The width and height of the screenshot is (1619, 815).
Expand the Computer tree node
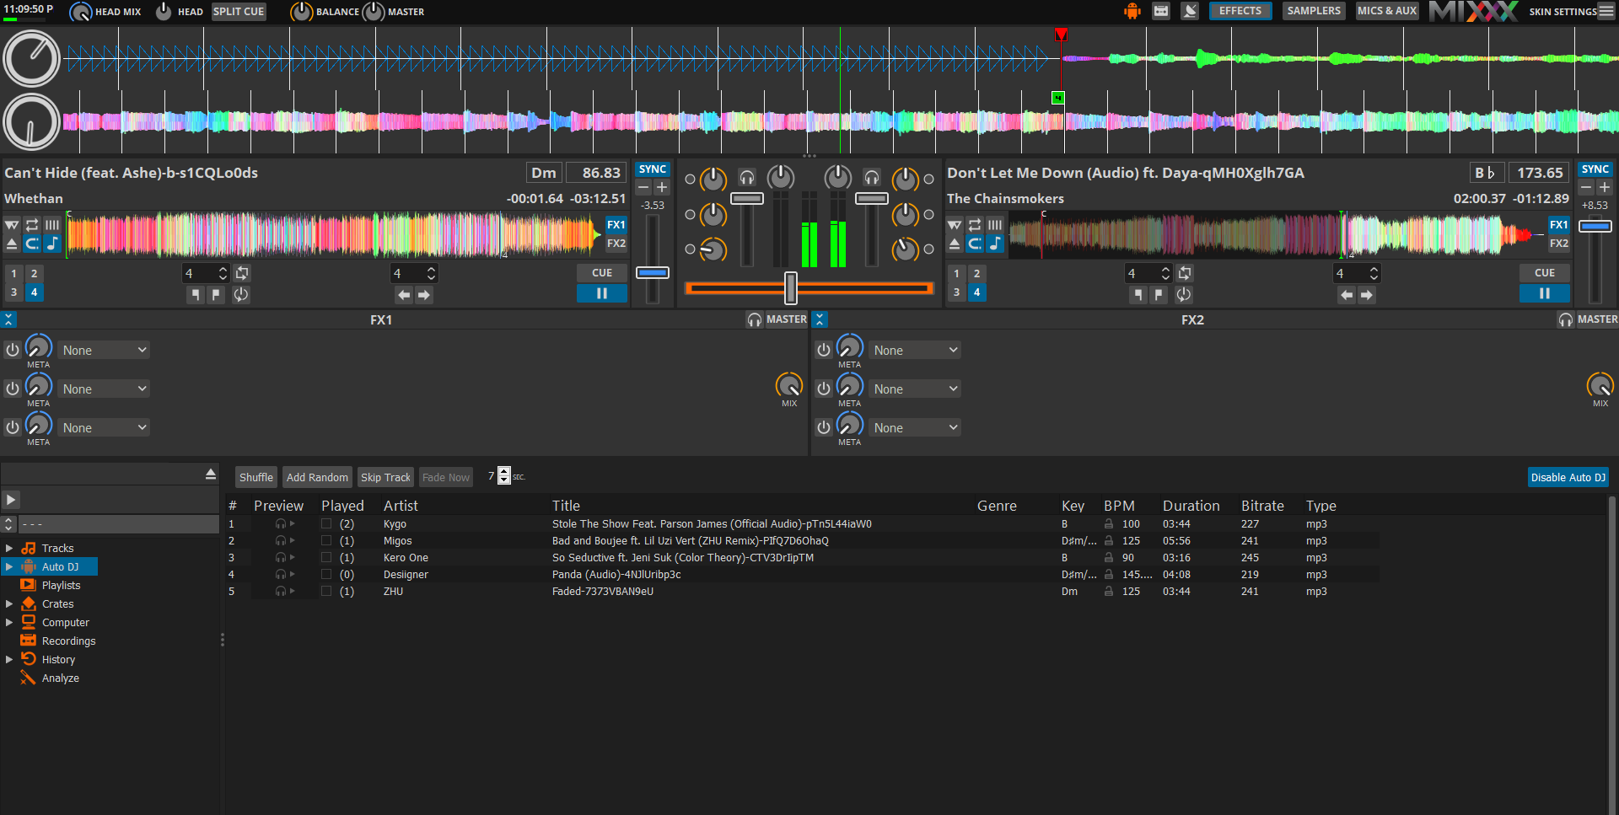pos(9,622)
